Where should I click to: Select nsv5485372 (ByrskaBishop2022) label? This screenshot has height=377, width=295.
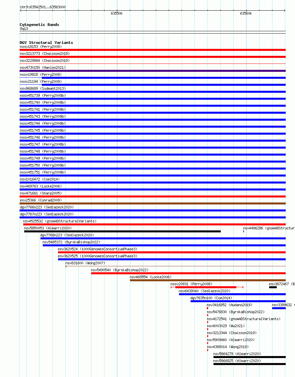coord(71,242)
